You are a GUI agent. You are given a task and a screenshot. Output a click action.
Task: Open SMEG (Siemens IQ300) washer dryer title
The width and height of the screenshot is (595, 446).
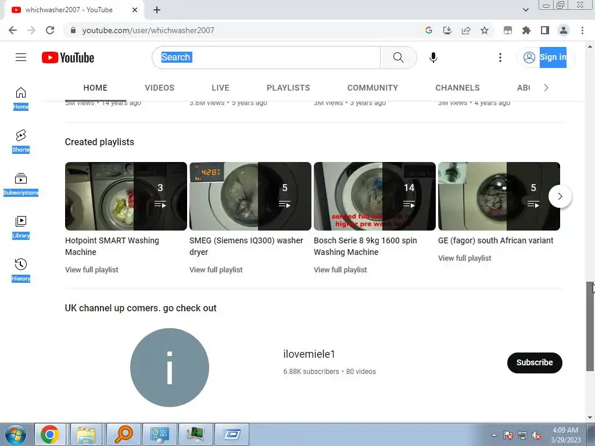coord(246,246)
